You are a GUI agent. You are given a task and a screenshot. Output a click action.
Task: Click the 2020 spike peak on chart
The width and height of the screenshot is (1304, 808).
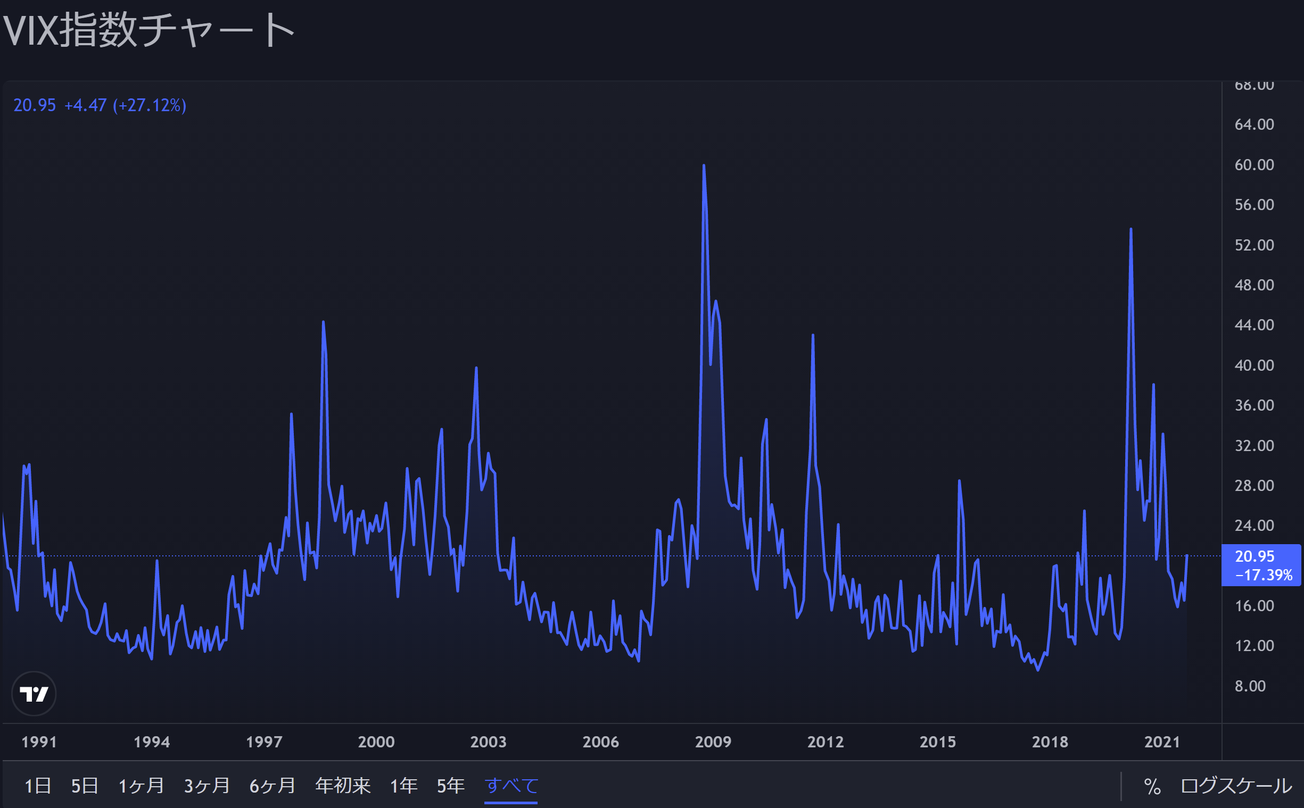tap(1131, 229)
